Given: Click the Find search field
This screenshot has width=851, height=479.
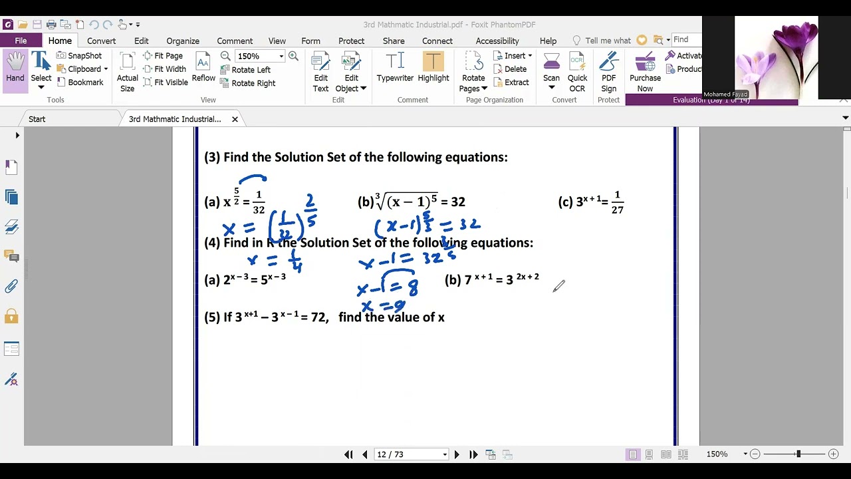Looking at the screenshot, I should click(x=687, y=40).
